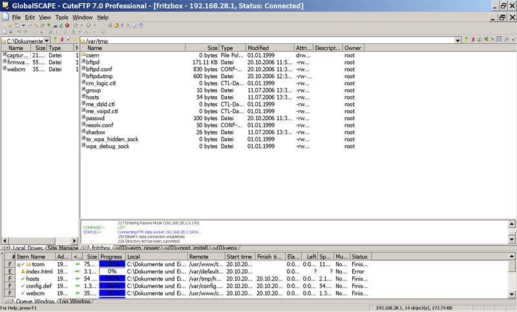Viewport: 517px width, 312px height.
Task: Click the Delete X icon in remote pane toolbar
Action: (x=492, y=39)
